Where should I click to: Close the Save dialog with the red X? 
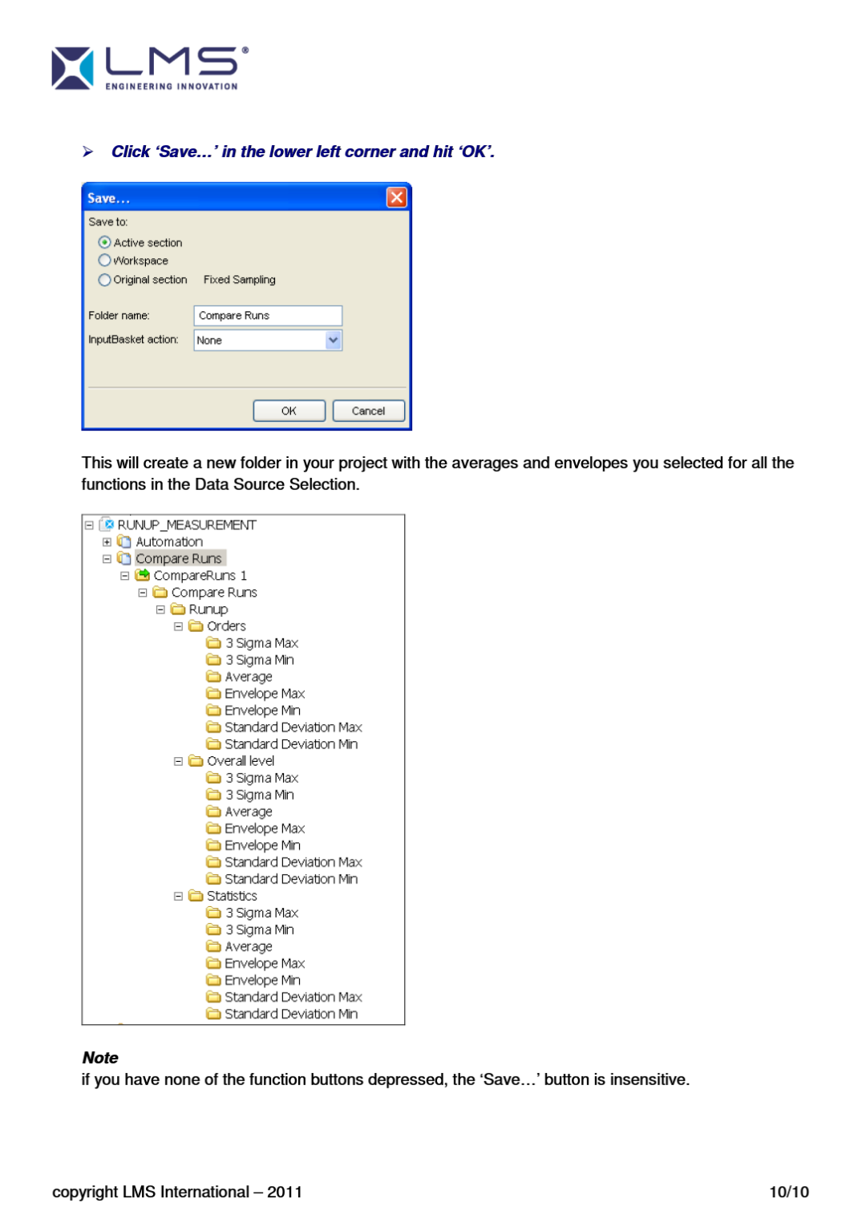pyautogui.click(x=397, y=197)
